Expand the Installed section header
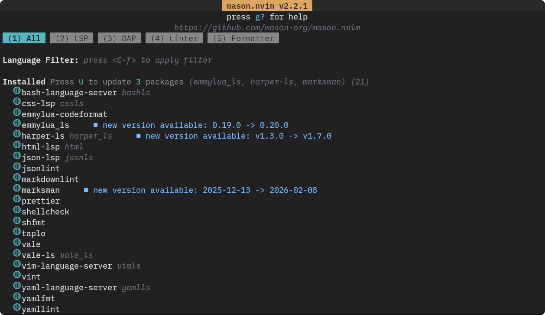Viewport: 545px width, 315px height. point(24,82)
